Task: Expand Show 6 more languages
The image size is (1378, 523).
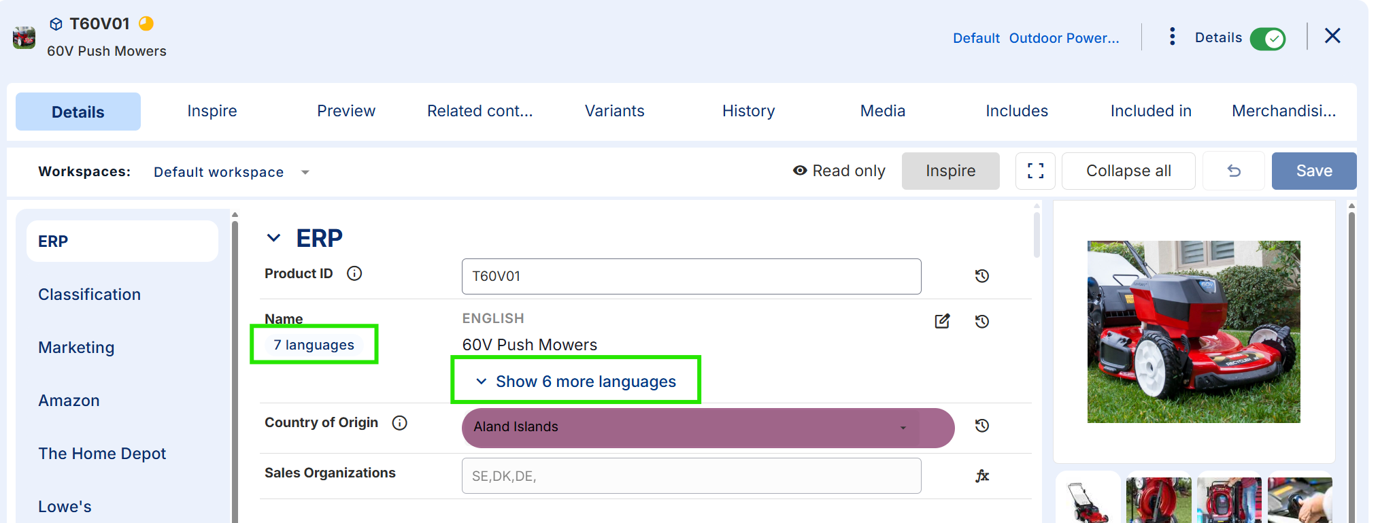Action: tap(575, 382)
